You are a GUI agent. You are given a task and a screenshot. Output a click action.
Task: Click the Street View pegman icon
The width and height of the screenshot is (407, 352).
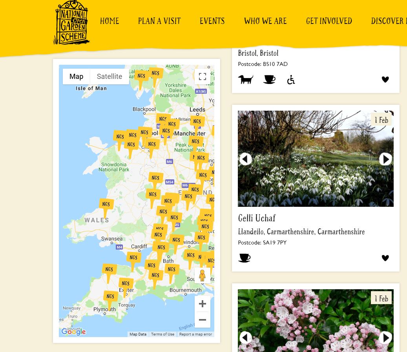(203, 275)
